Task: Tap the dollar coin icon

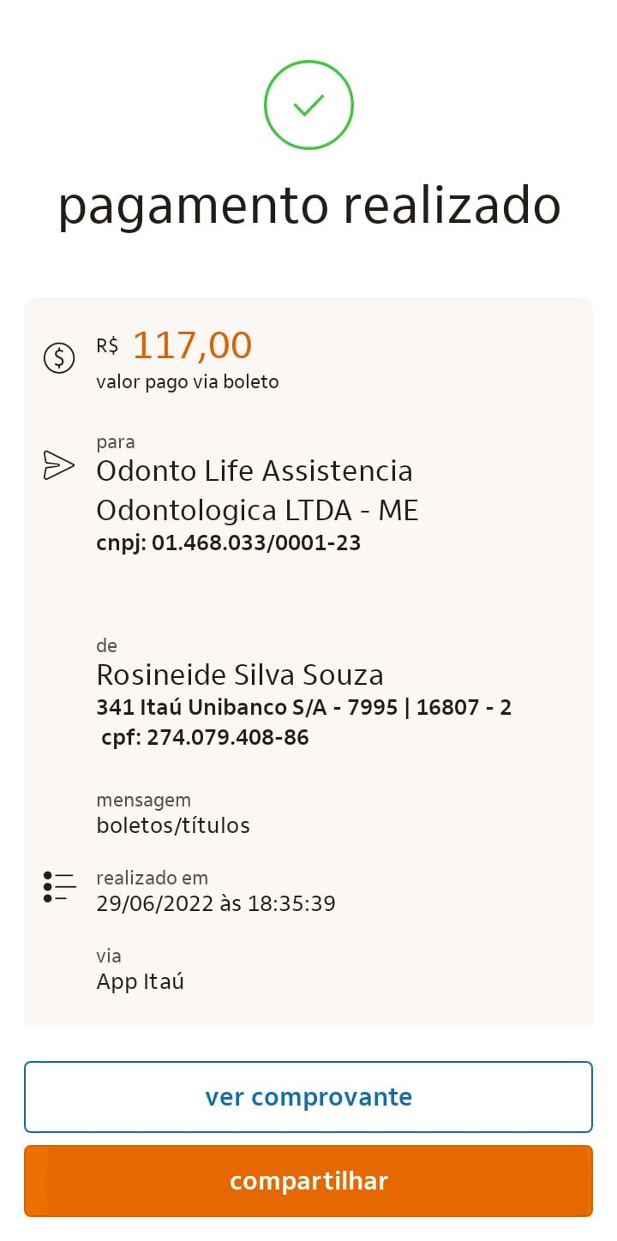Action: pos(59,357)
